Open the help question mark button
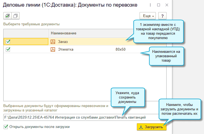 162,16
